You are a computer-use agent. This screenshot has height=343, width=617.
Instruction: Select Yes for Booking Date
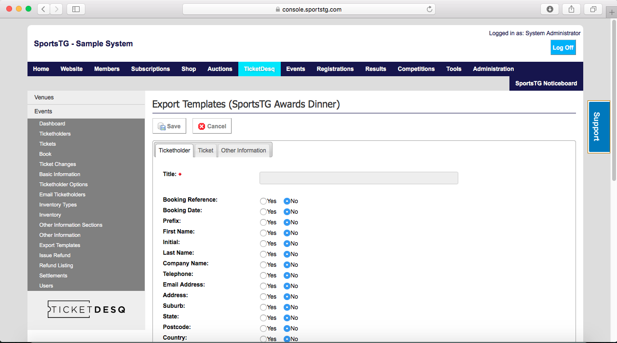pyautogui.click(x=263, y=212)
